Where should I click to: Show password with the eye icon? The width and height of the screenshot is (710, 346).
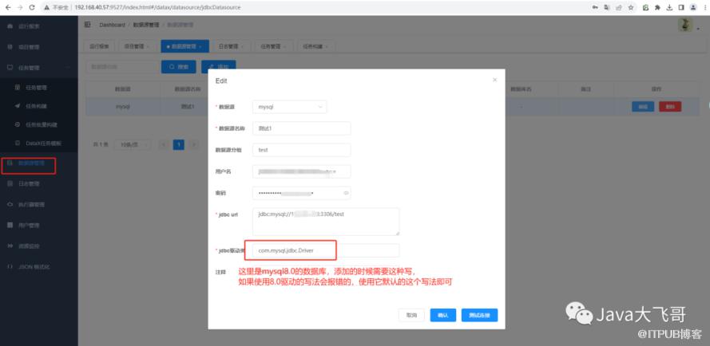click(346, 193)
